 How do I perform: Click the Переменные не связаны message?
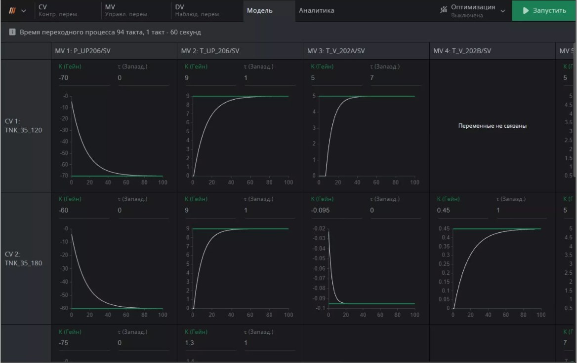click(x=493, y=126)
